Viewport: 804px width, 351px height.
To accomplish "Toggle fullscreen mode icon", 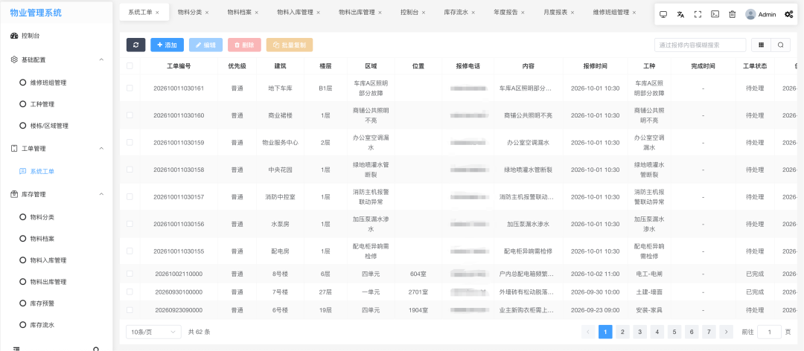I will tap(698, 14).
